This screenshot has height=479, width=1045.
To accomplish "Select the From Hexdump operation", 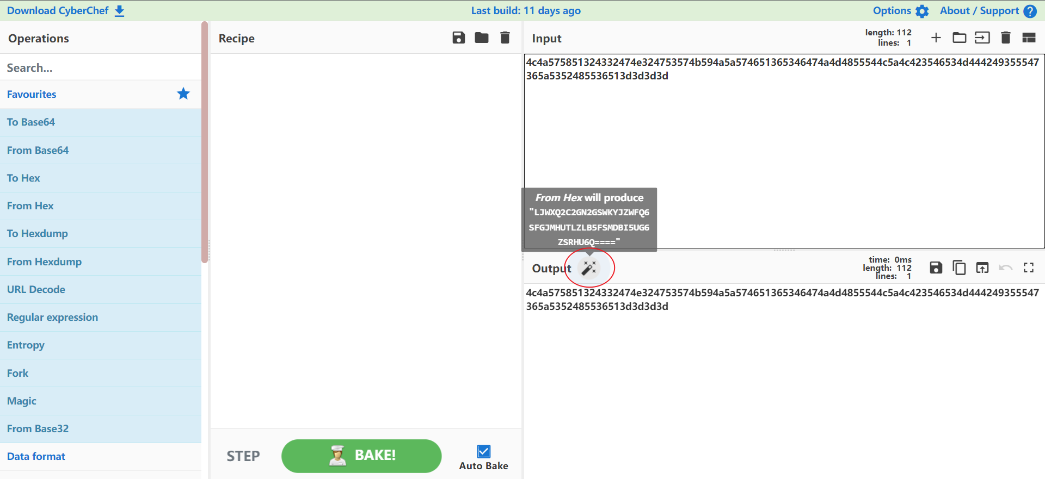I will pos(101,262).
